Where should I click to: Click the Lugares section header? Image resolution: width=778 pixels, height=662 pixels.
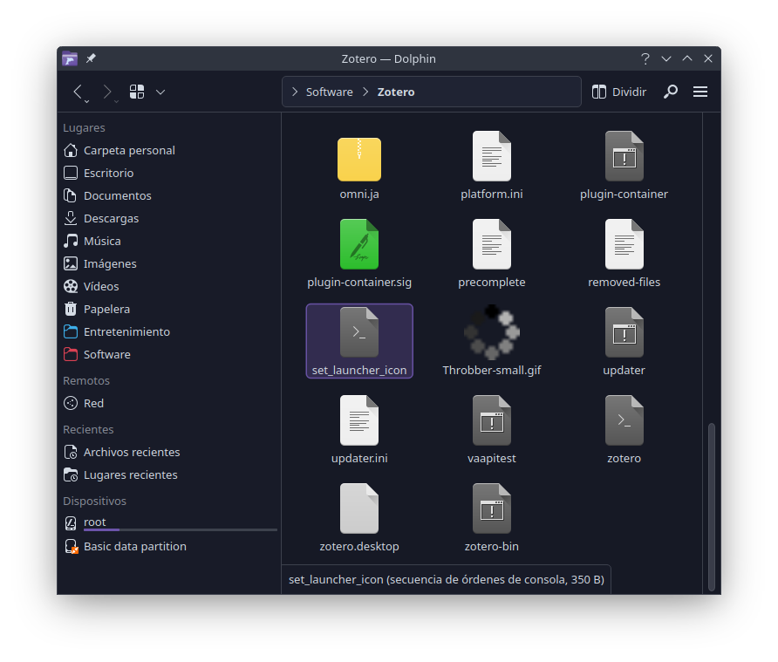click(x=84, y=128)
